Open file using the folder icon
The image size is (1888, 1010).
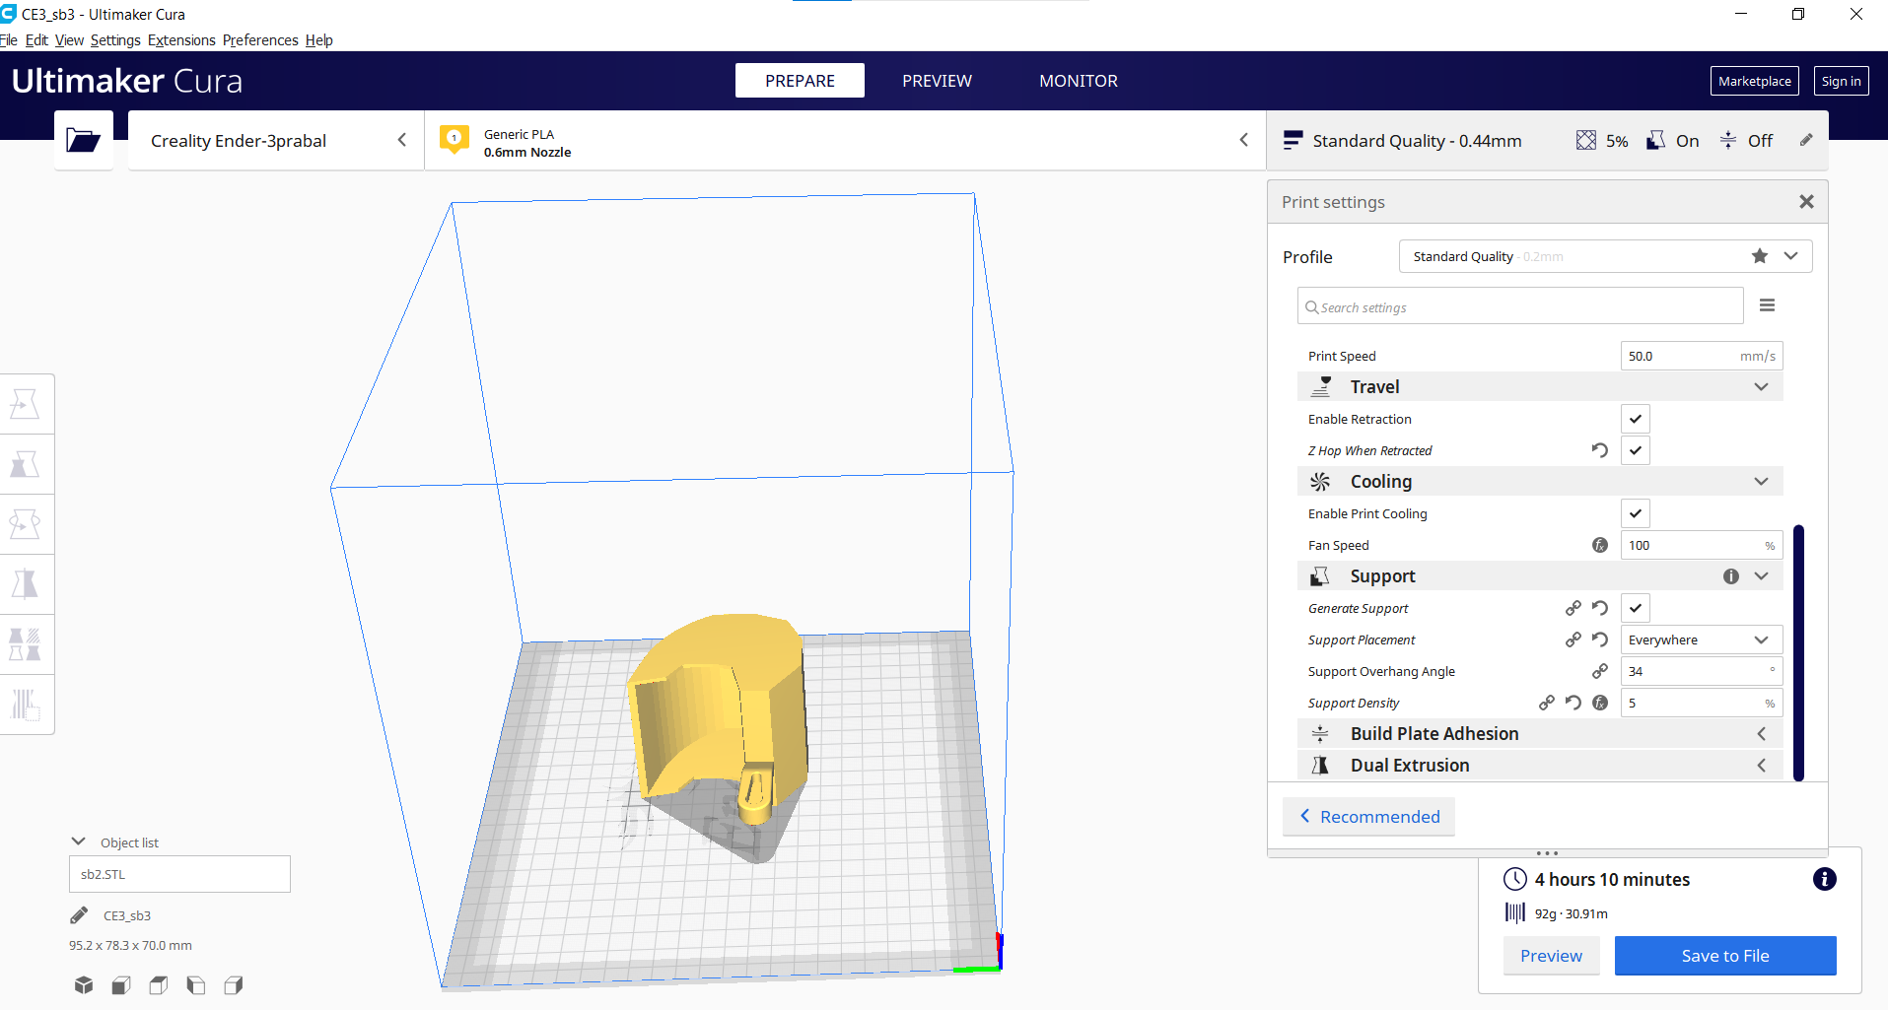coord(83,141)
